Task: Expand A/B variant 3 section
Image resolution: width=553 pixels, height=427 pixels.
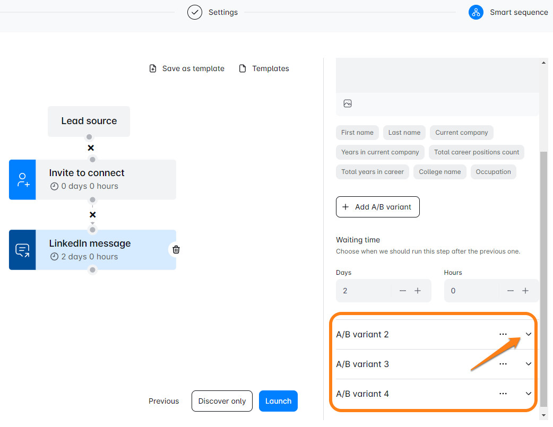Action: 529,364
